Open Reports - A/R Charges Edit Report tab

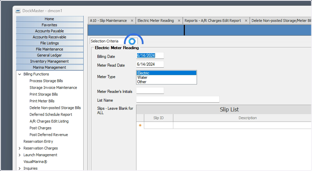[213, 21]
